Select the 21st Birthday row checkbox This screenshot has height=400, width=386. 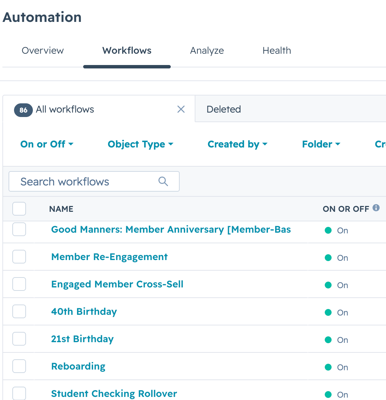click(x=19, y=339)
